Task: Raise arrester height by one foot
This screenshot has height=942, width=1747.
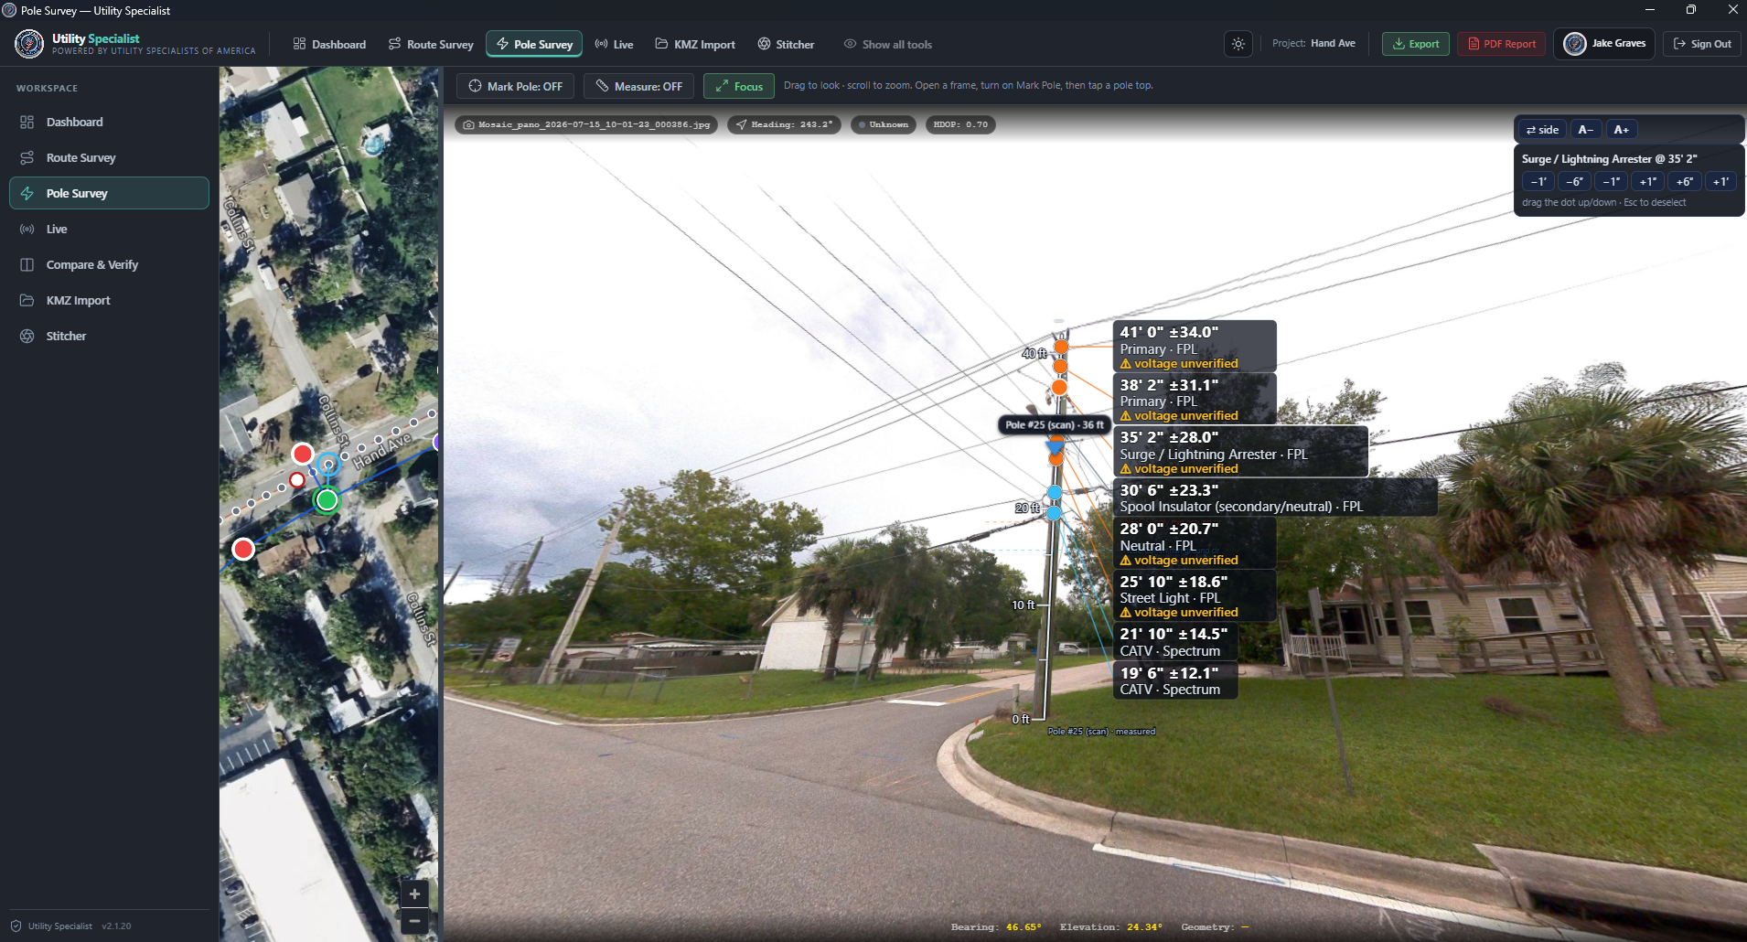Action: click(x=1720, y=181)
